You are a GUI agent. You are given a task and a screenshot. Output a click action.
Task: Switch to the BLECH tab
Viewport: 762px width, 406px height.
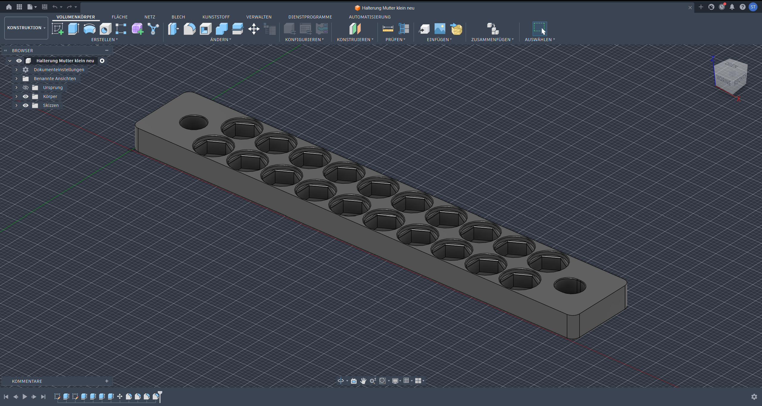(178, 17)
